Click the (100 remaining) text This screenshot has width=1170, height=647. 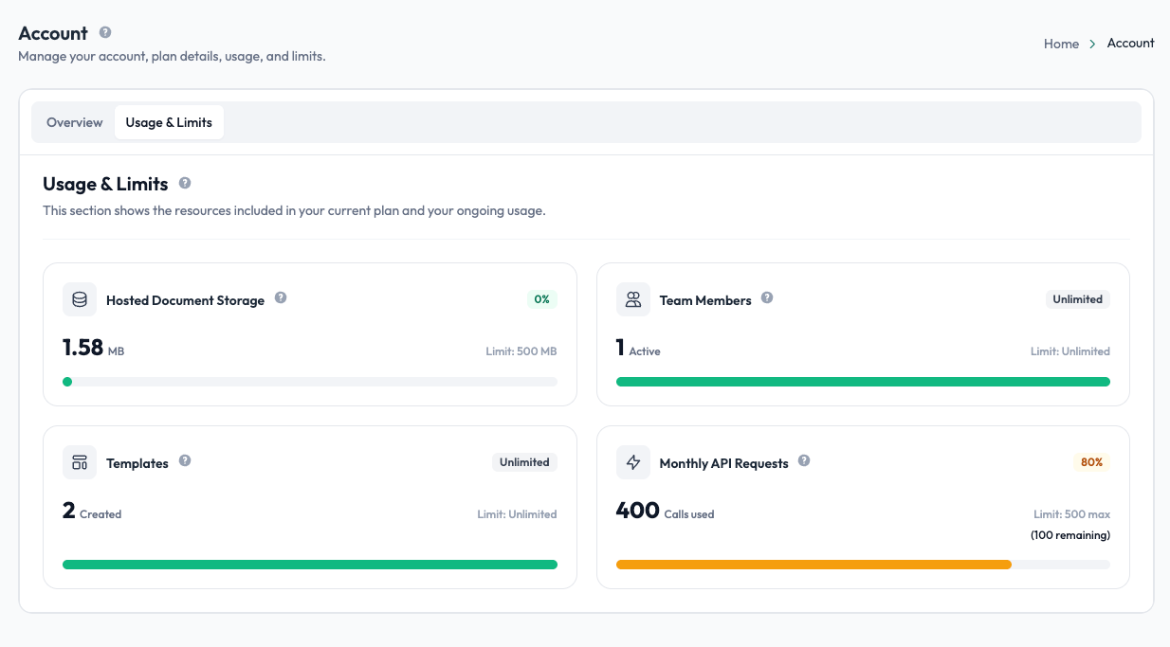pyautogui.click(x=1070, y=535)
